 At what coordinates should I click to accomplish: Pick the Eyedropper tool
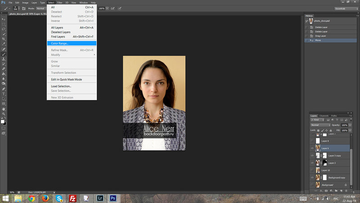pyautogui.click(x=4, y=44)
